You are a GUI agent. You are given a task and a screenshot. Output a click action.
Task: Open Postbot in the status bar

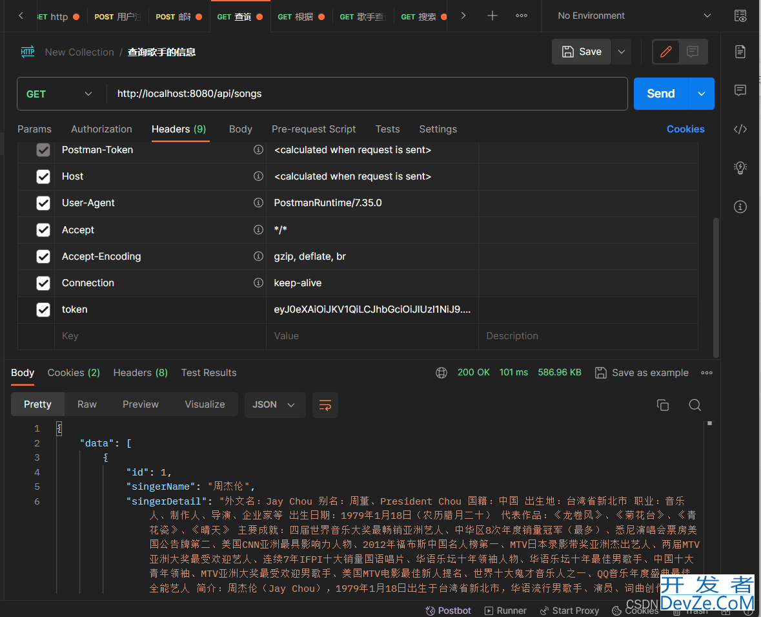click(448, 611)
